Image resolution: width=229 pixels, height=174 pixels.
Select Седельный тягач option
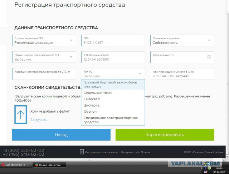pos(113,93)
